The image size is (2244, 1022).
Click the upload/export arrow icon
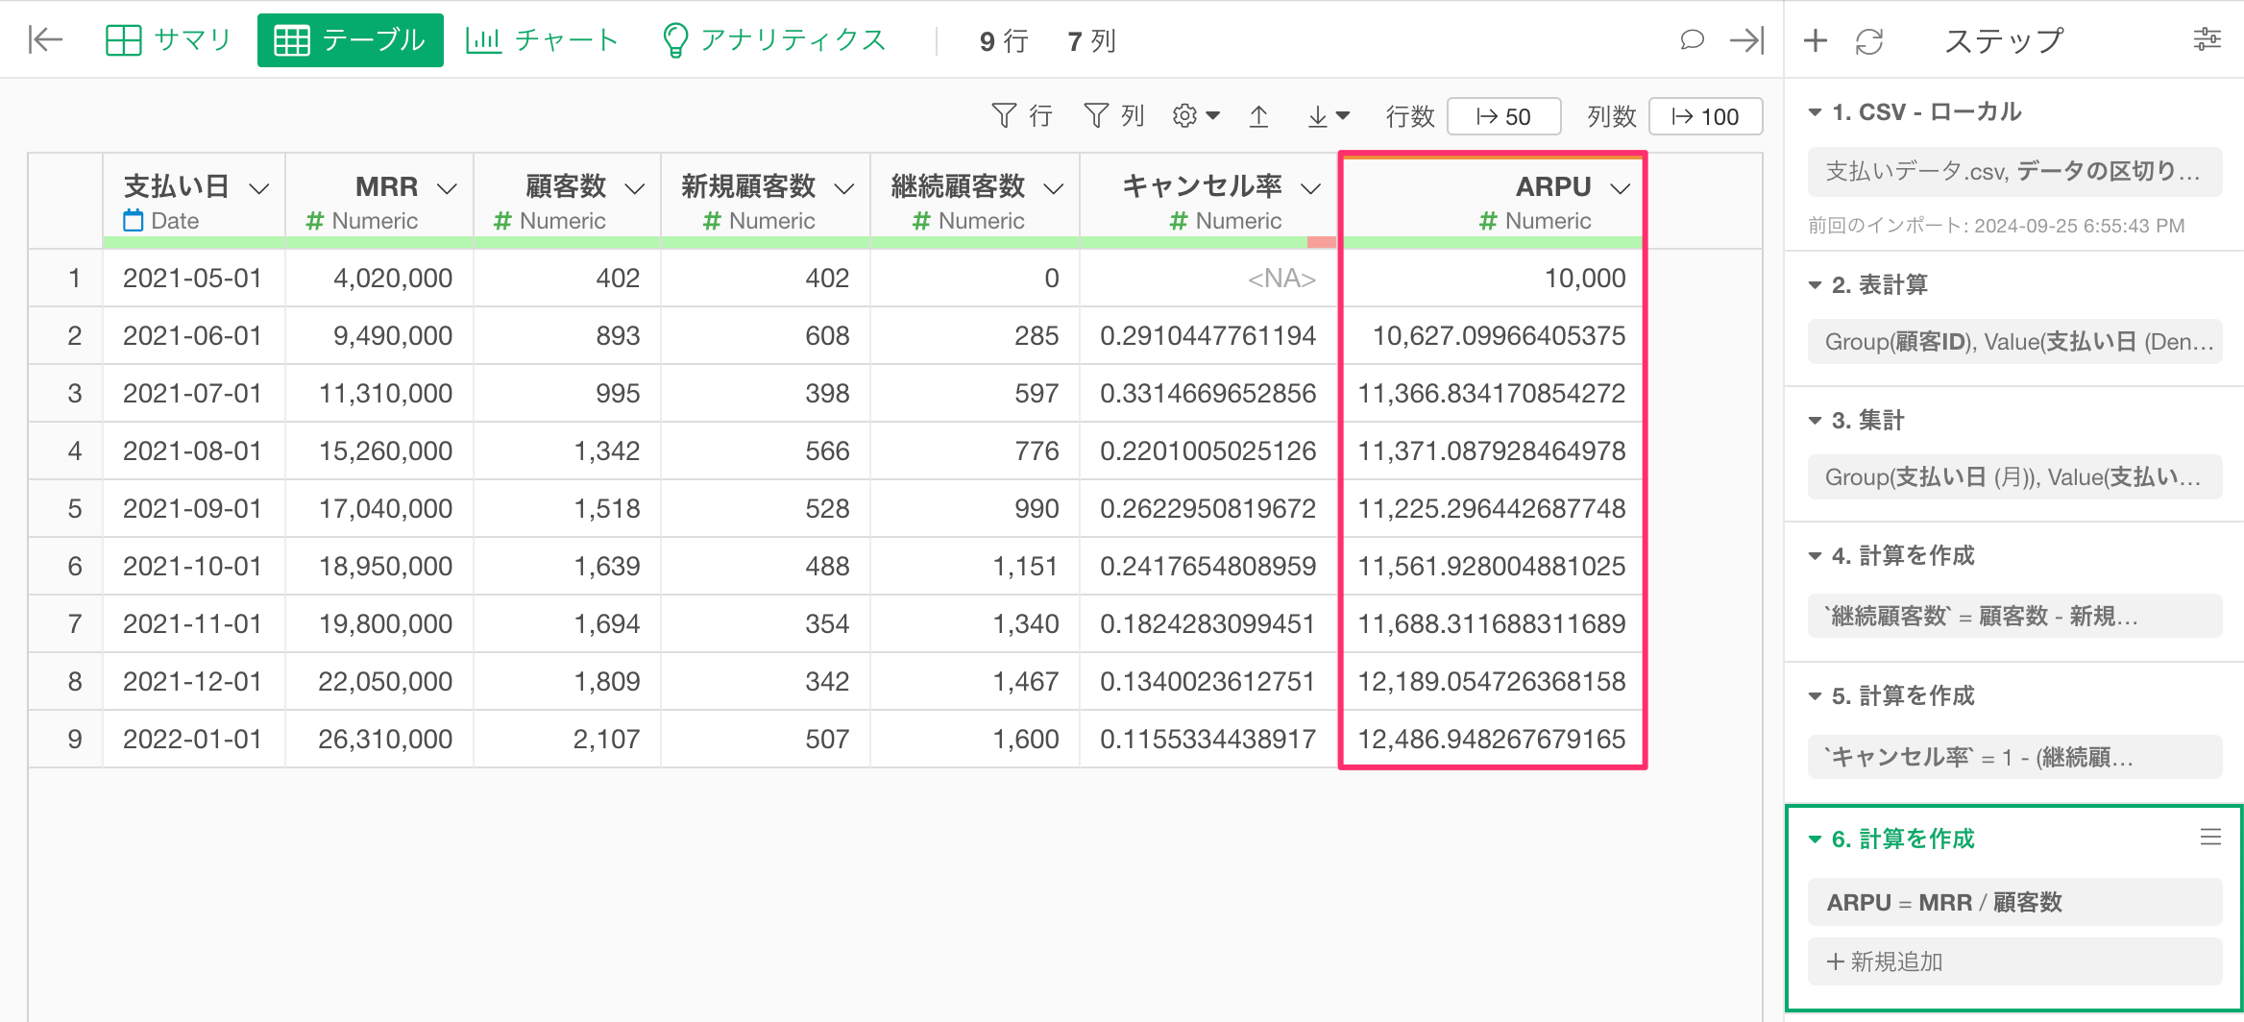point(1258,116)
